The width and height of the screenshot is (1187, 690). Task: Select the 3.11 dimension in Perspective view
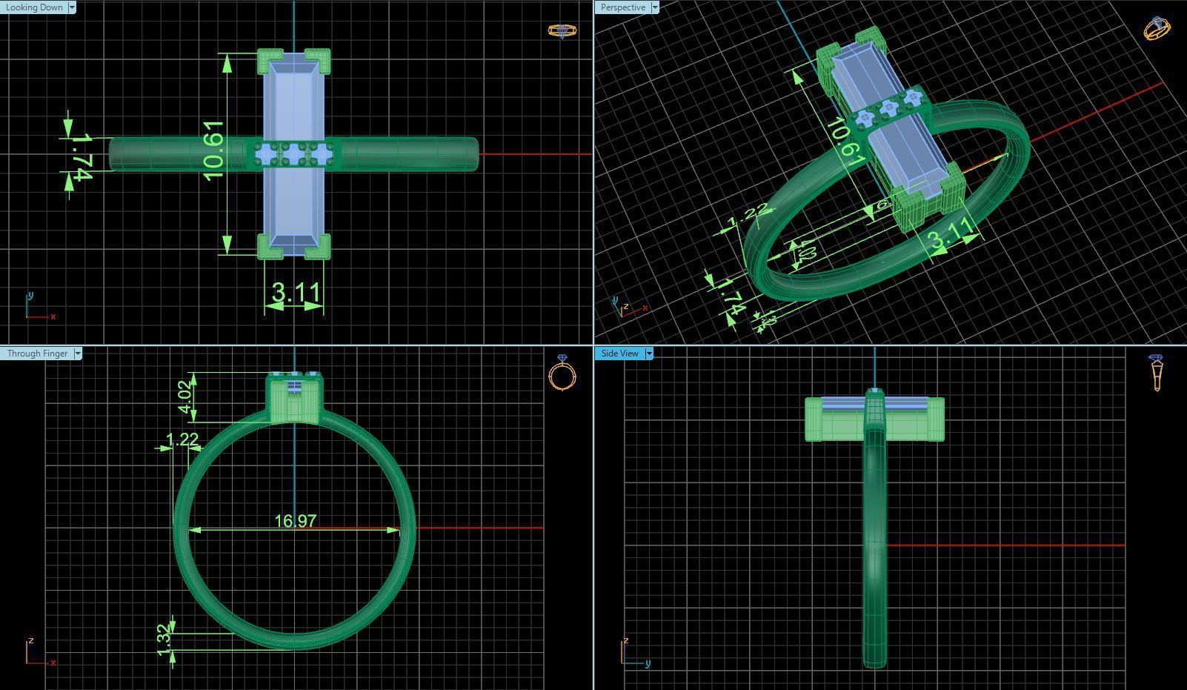[x=950, y=236]
